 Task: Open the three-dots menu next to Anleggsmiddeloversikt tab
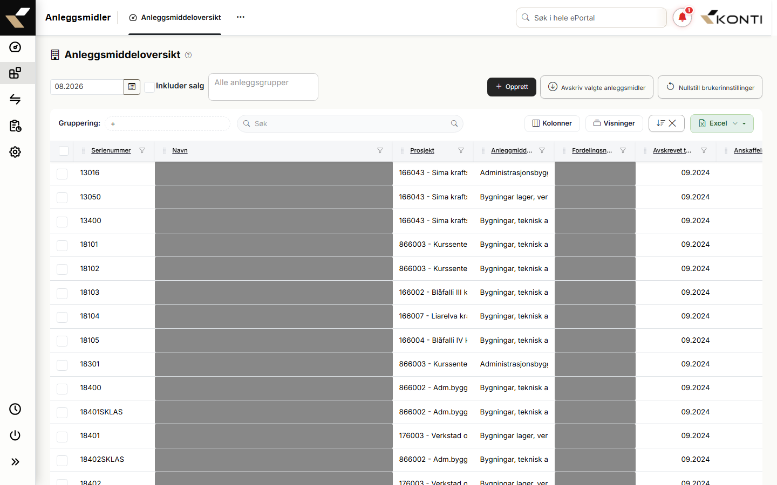[241, 17]
